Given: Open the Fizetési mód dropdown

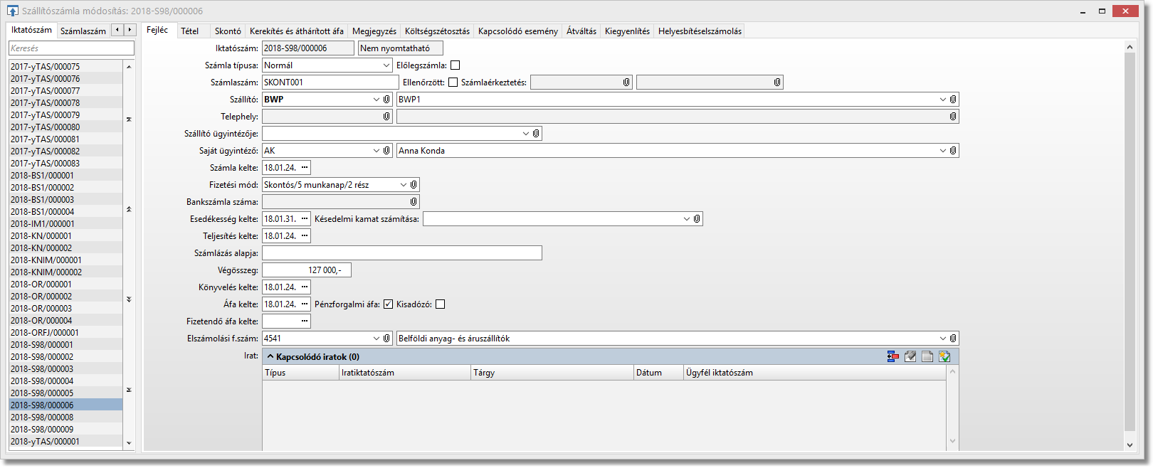Looking at the screenshot, I should point(403,185).
